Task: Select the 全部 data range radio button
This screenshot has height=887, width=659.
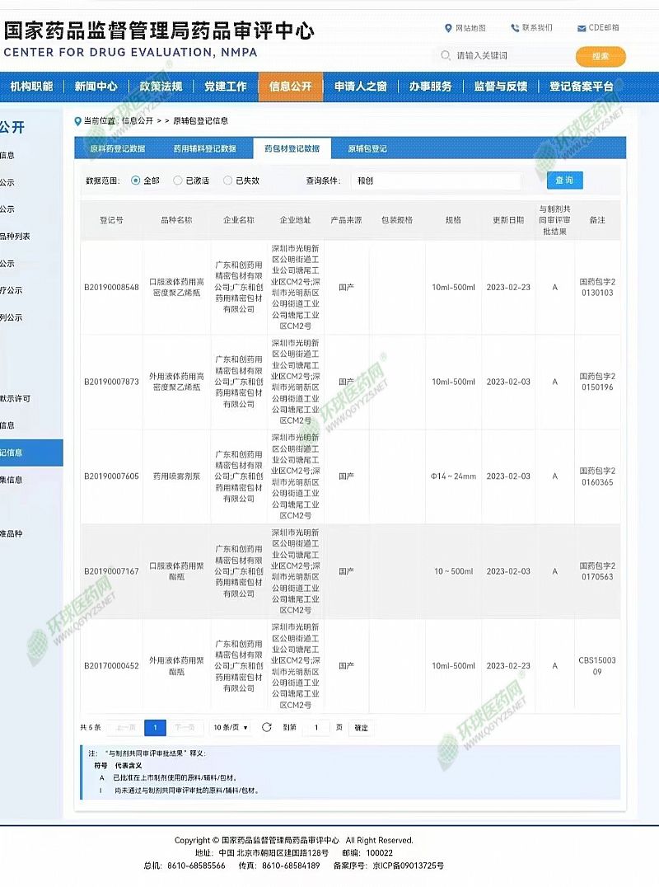Action: click(136, 181)
